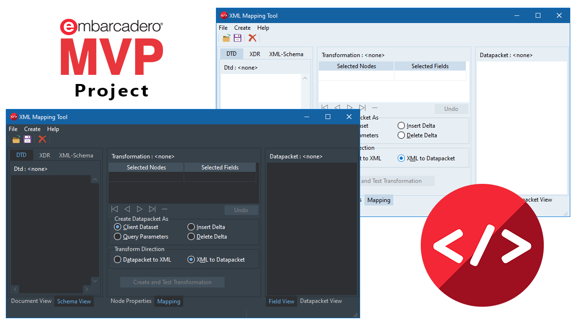Click scroll left arrow in dark DTD panel

click(x=15, y=289)
